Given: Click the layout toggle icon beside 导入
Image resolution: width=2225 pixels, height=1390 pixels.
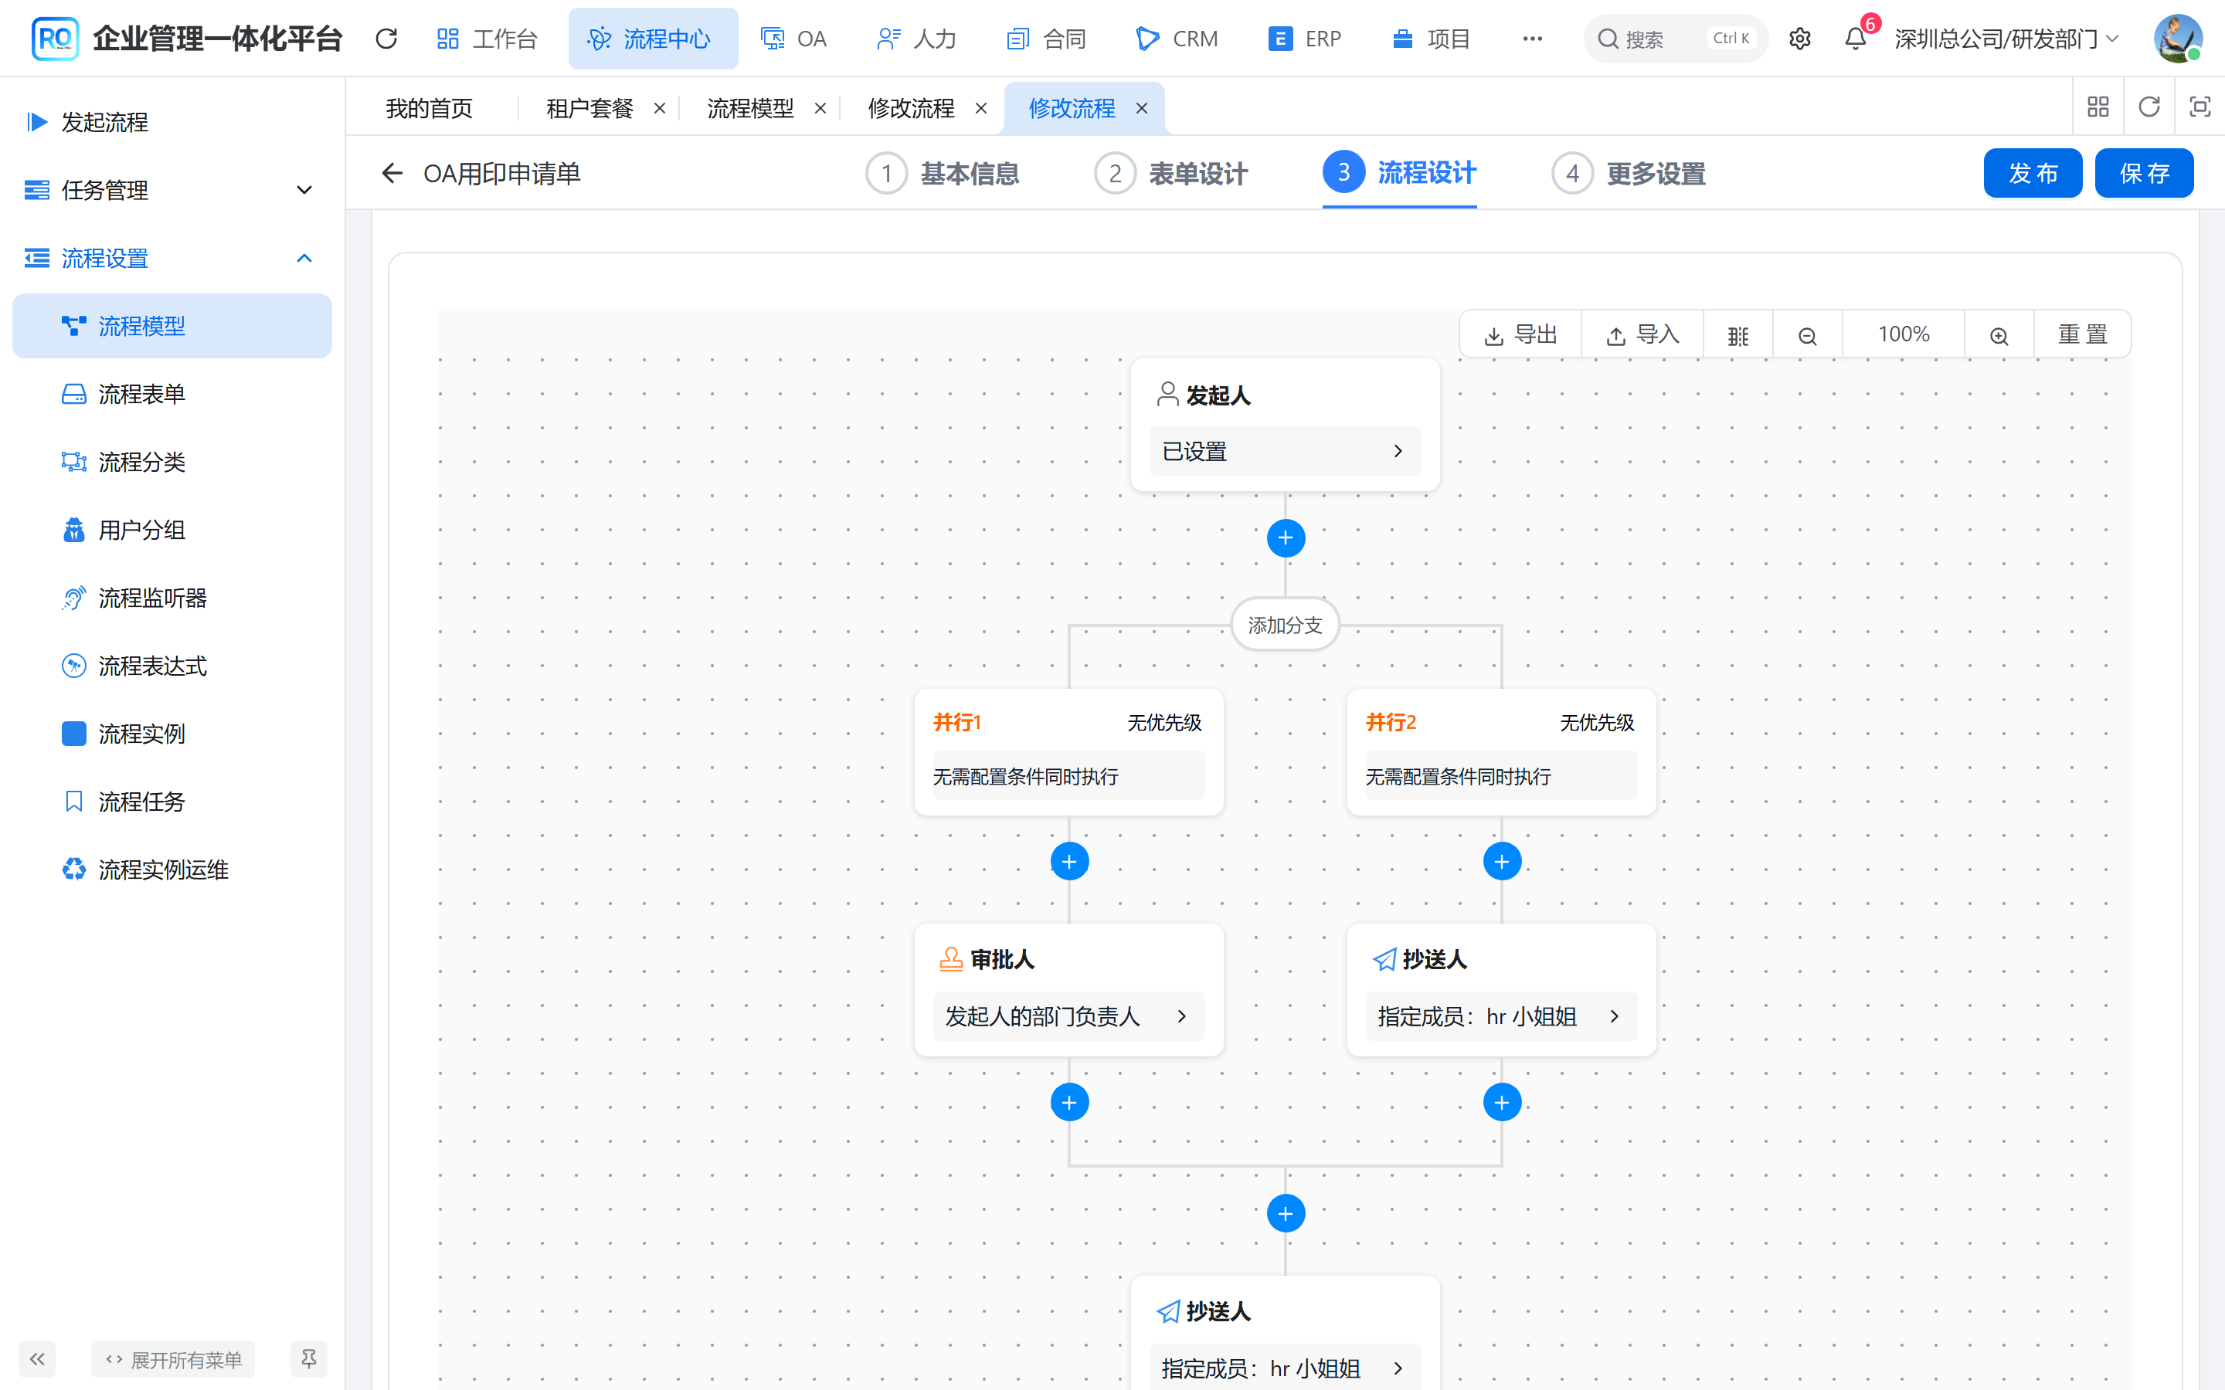Looking at the screenshot, I should tap(1738, 336).
